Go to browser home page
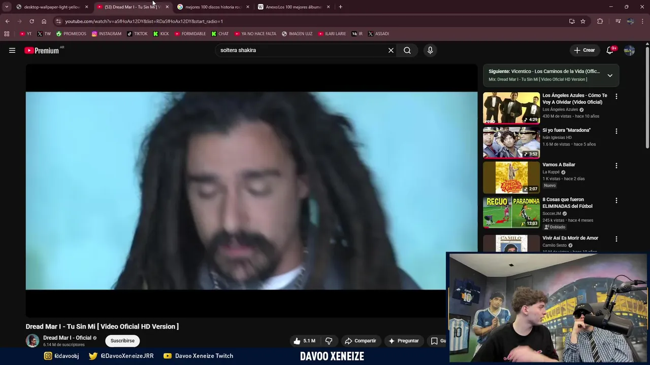 coord(44,21)
